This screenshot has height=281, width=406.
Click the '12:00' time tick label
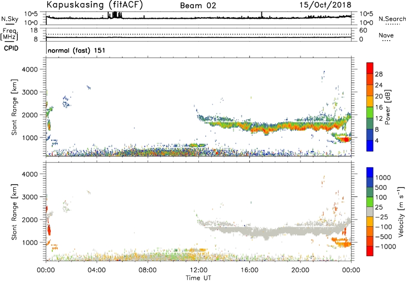[x=198, y=270]
